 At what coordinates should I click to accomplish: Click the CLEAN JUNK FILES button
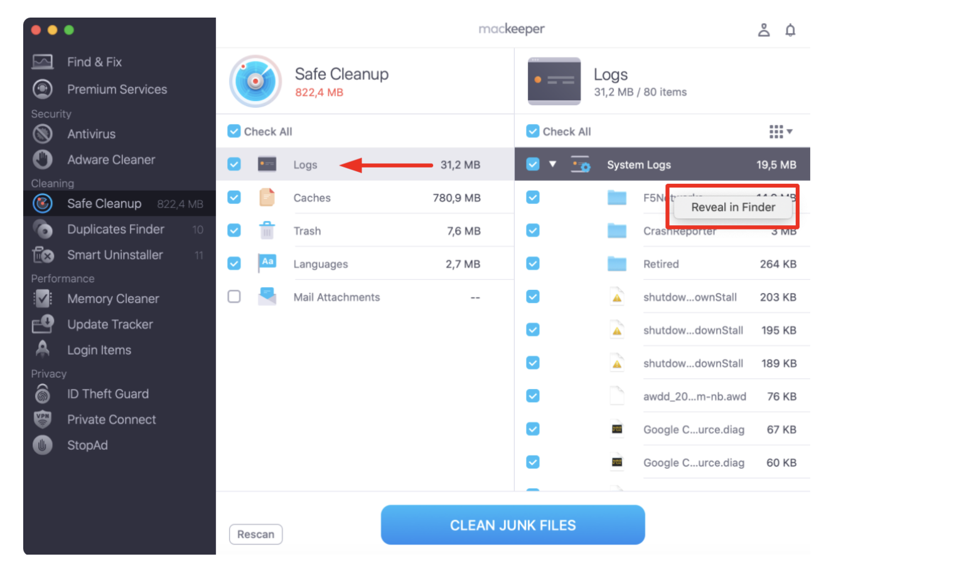(x=512, y=525)
